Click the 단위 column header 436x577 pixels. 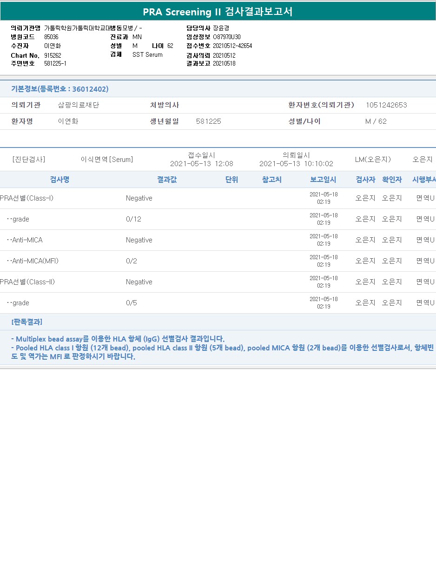[x=231, y=180]
